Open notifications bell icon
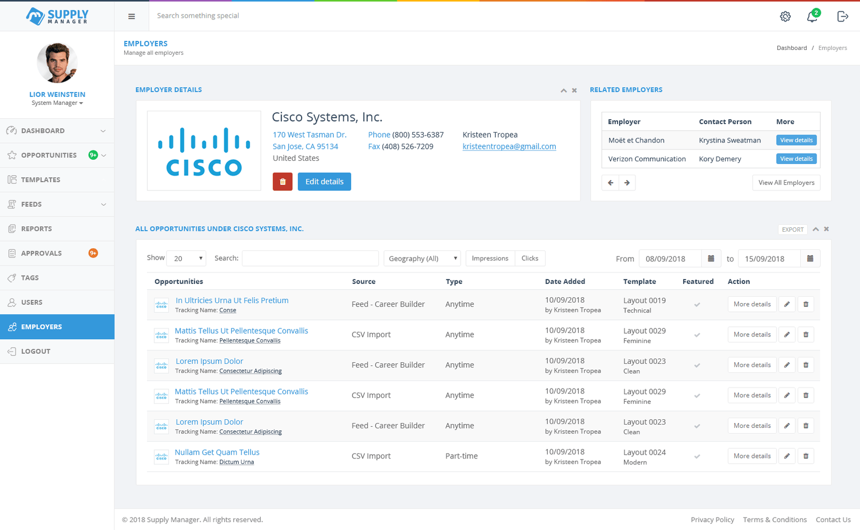860x530 pixels. pyautogui.click(x=813, y=16)
